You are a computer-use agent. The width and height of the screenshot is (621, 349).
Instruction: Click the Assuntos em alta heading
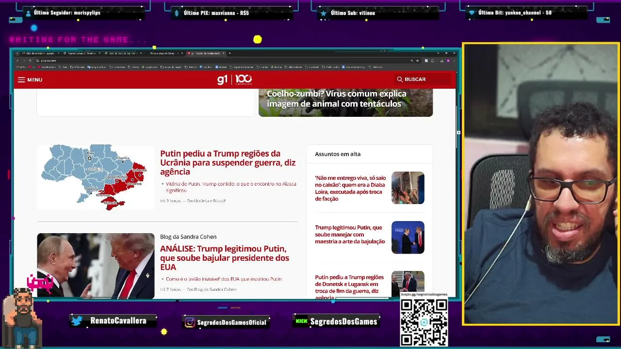(x=338, y=154)
